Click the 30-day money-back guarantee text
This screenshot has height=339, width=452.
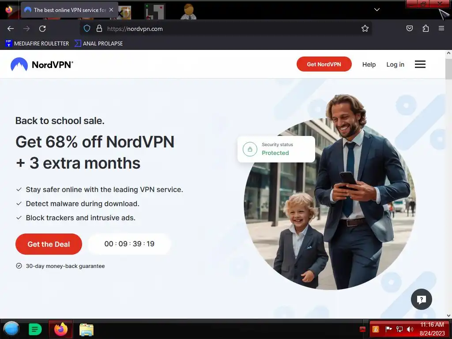click(x=65, y=266)
